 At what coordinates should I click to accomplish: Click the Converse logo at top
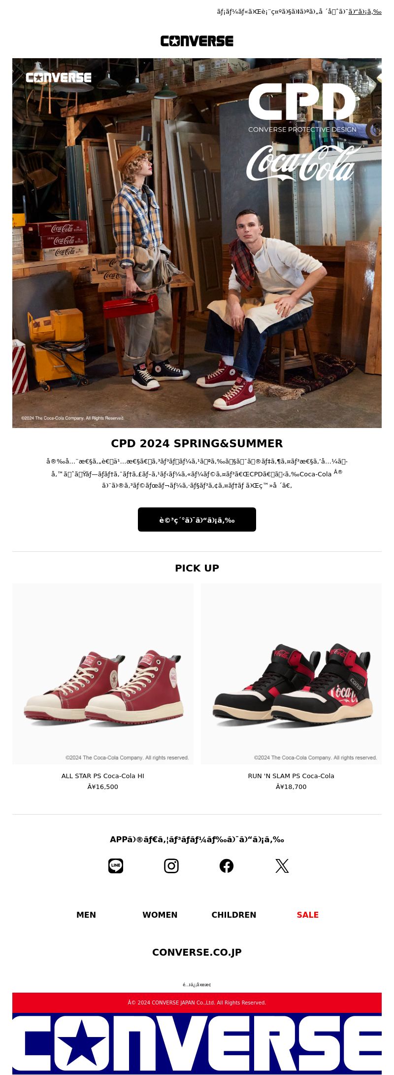click(x=197, y=41)
